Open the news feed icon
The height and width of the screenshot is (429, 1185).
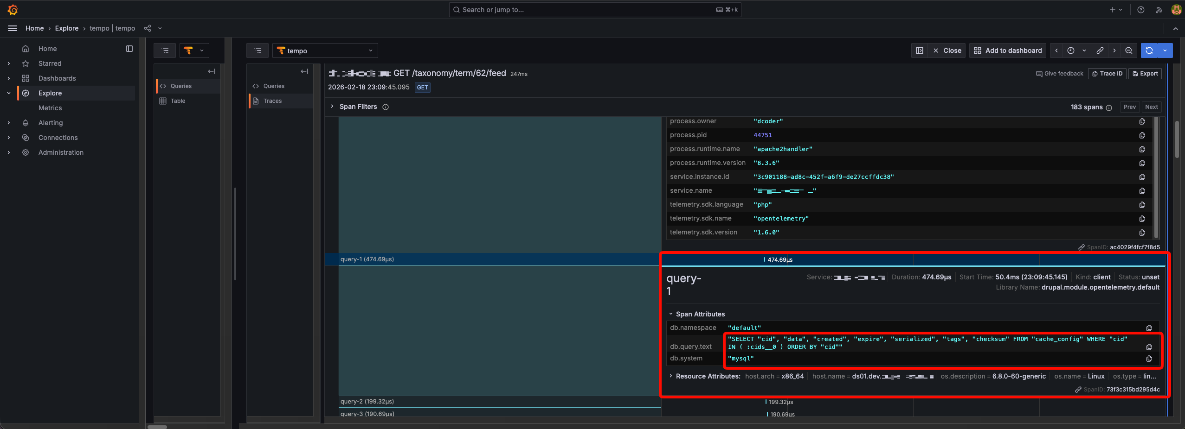pos(1159,10)
